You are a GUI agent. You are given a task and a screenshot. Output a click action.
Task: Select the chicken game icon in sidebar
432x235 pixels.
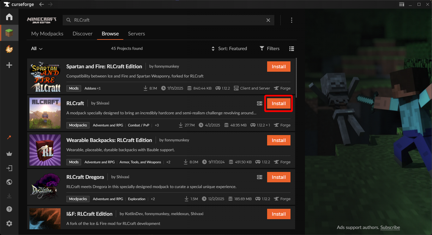(9, 49)
